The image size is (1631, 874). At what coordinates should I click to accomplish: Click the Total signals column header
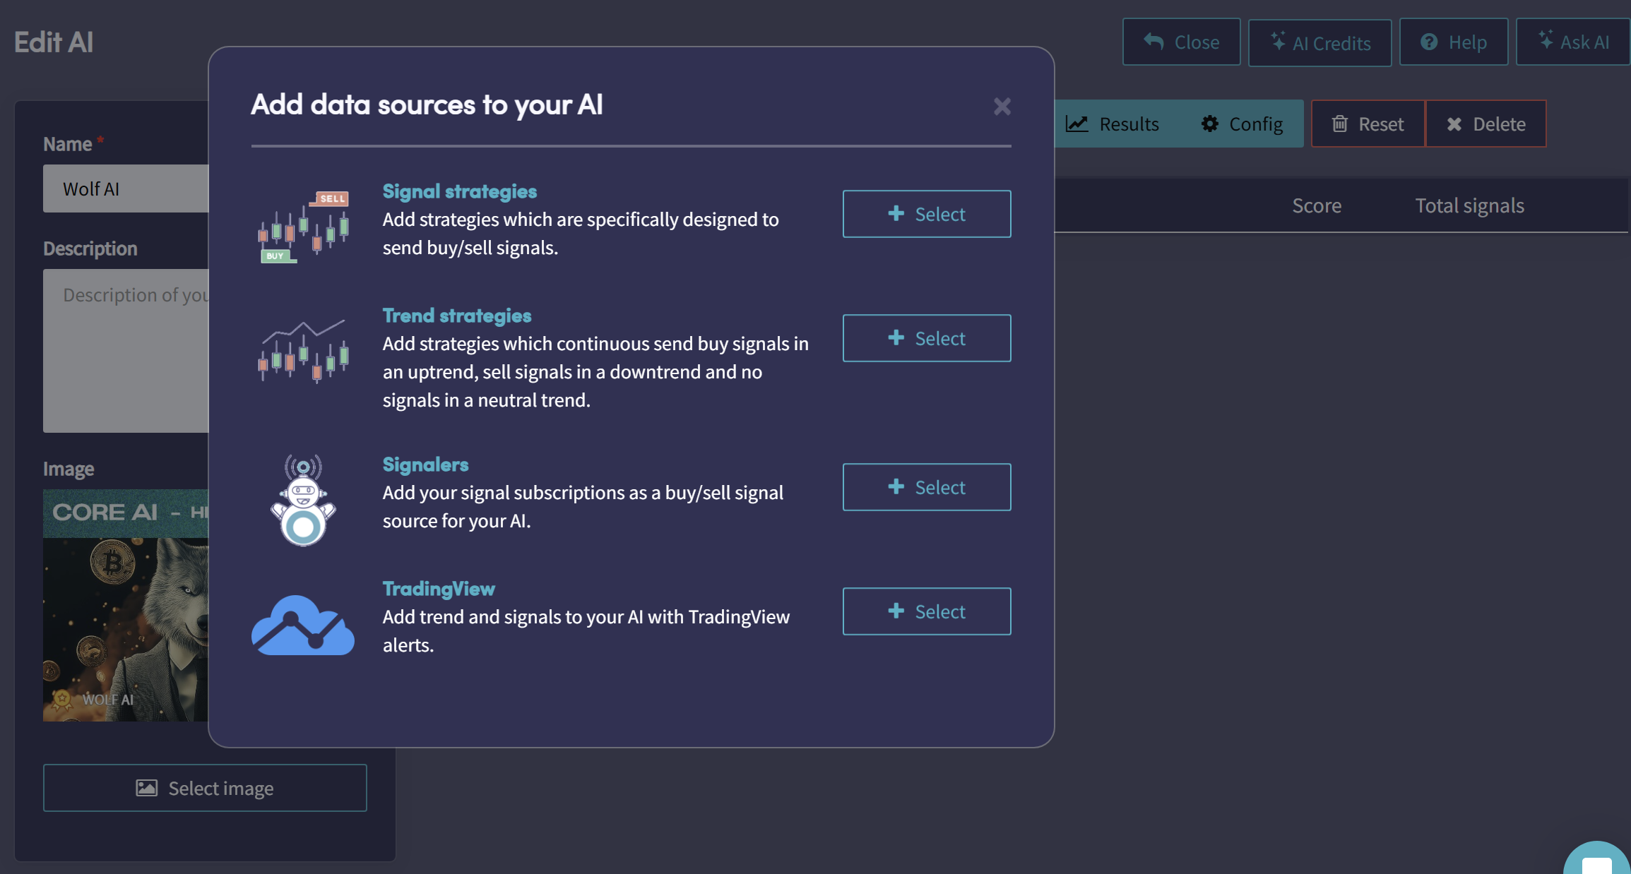1470,205
